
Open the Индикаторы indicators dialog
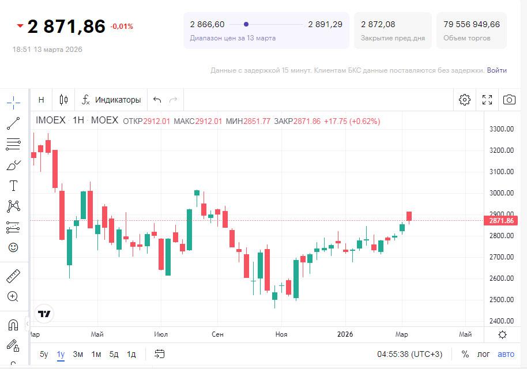tap(111, 100)
